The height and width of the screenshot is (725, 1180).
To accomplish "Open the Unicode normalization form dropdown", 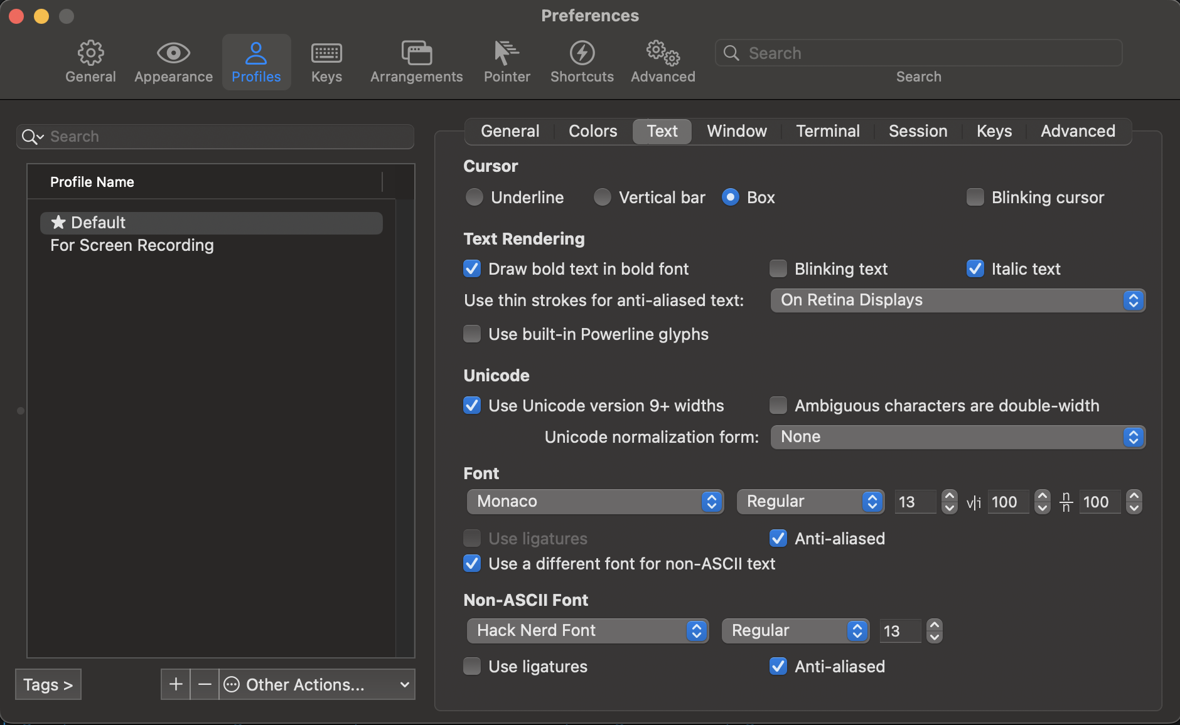I will tap(958, 437).
